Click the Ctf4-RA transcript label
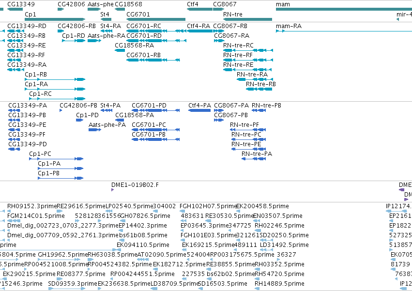 click(198, 26)
